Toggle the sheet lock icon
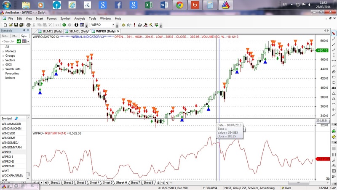The width and height of the screenshot is (337, 190). [x=158, y=183]
